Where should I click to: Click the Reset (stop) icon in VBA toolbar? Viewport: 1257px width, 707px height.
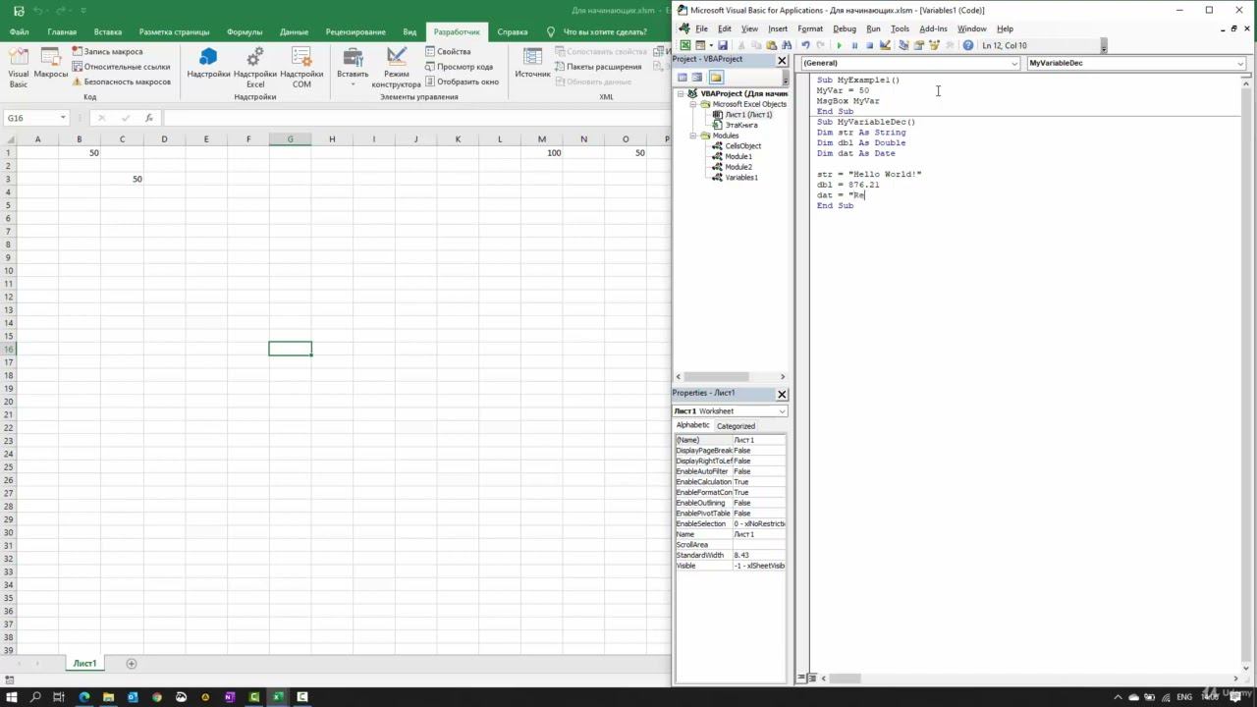tap(869, 45)
